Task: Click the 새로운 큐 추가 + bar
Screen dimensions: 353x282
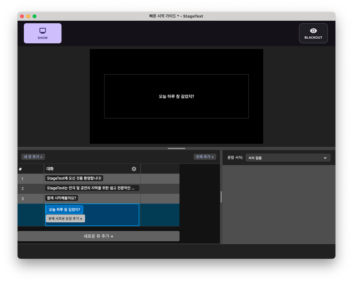Action: (x=98, y=236)
